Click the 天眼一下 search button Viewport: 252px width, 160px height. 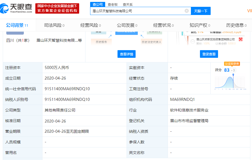coord(201,11)
